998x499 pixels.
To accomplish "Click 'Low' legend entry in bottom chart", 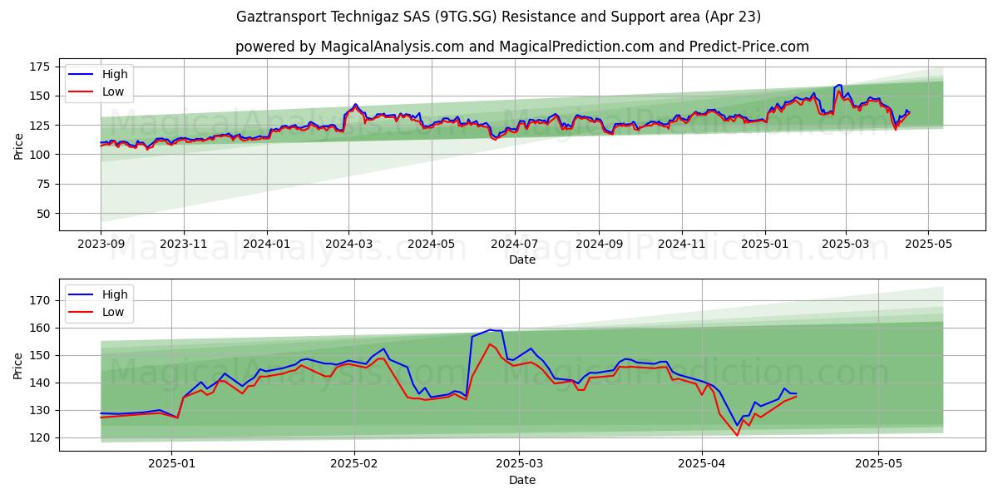I will [x=113, y=312].
